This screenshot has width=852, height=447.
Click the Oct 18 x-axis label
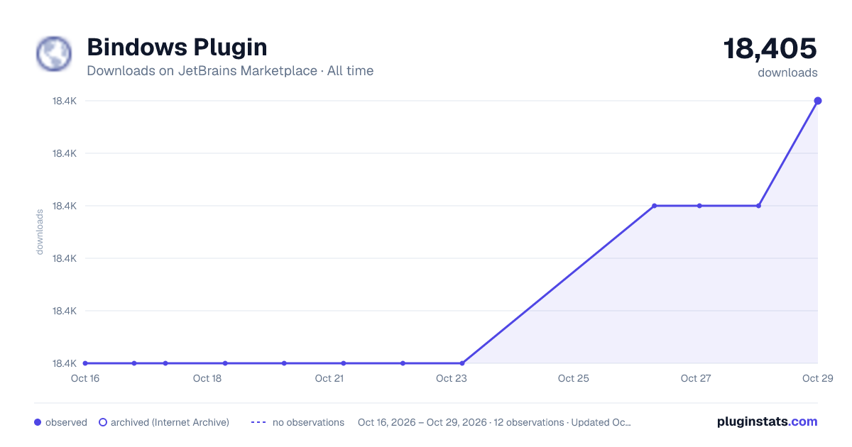[x=207, y=378]
